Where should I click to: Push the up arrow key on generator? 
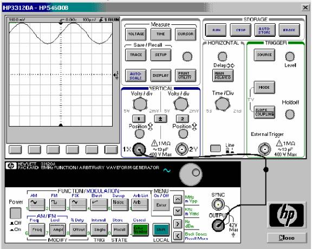[178, 199]
